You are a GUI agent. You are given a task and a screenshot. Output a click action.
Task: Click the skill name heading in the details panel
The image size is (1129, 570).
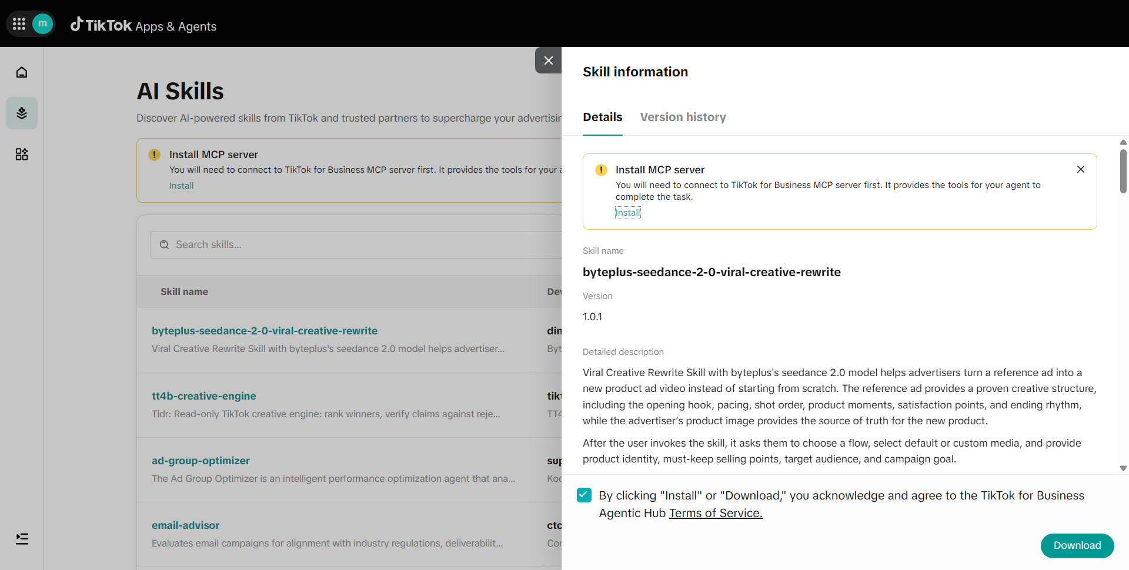[712, 272]
